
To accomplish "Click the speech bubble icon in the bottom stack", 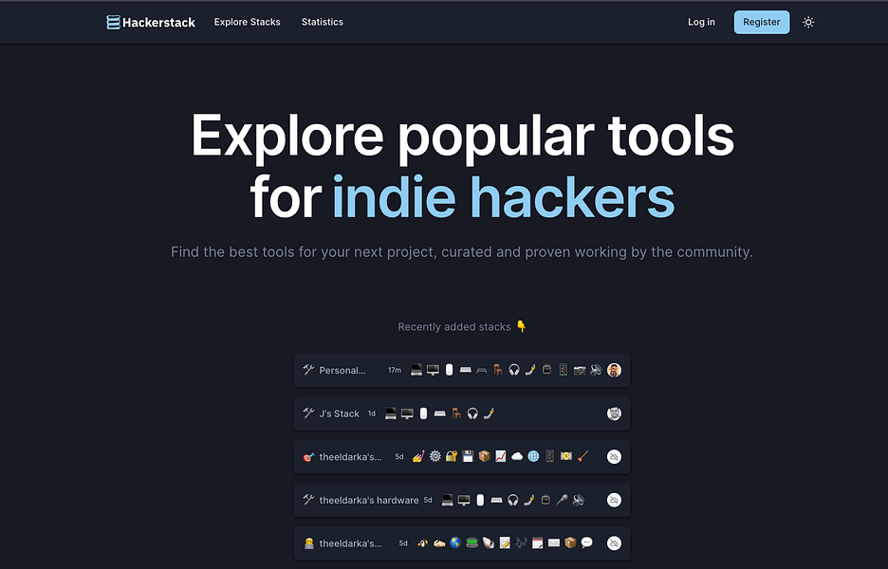I will (586, 542).
